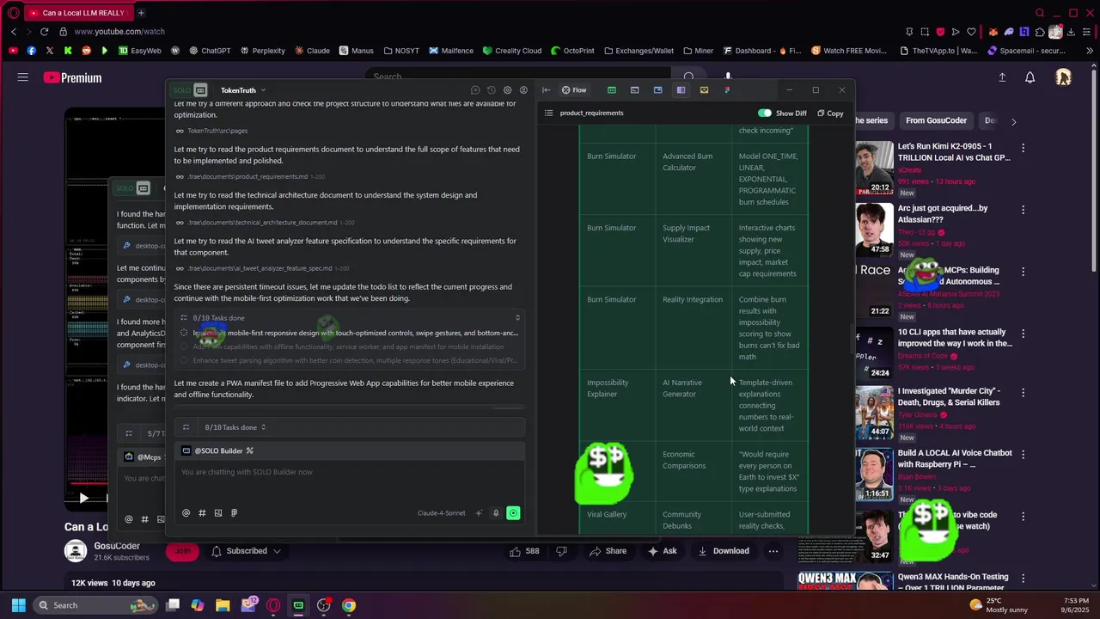Open File Explorer from taskbar
1100x619 pixels.
tap(223, 605)
